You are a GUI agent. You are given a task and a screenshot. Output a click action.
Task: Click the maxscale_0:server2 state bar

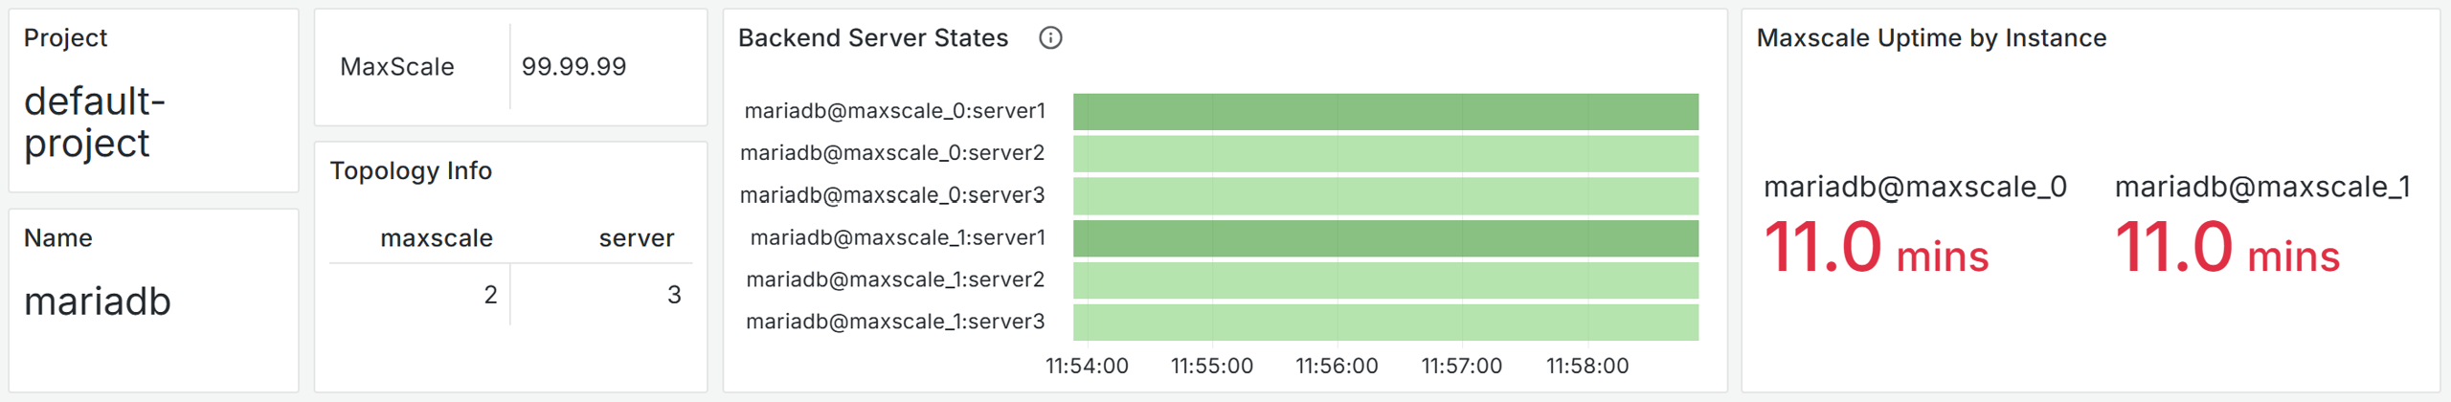1384,154
